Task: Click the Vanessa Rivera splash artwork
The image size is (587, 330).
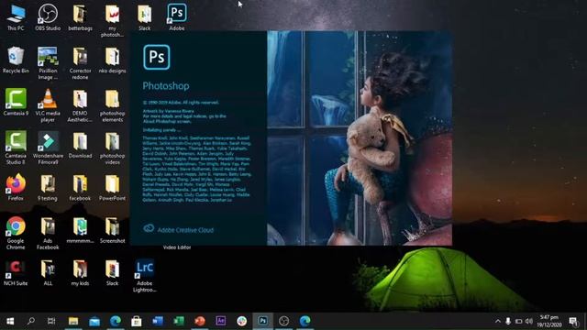Action: [360, 138]
